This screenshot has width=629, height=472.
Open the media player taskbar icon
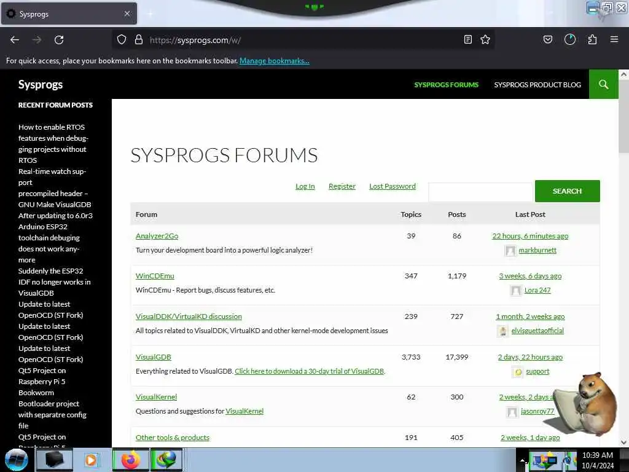coord(91,460)
